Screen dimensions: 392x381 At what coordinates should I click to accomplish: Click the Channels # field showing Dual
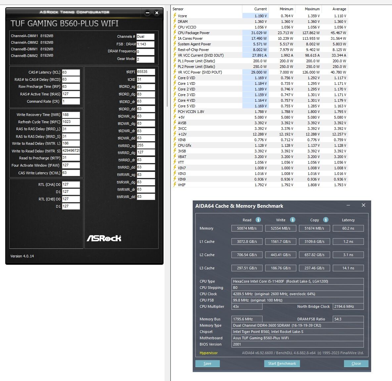coord(145,37)
